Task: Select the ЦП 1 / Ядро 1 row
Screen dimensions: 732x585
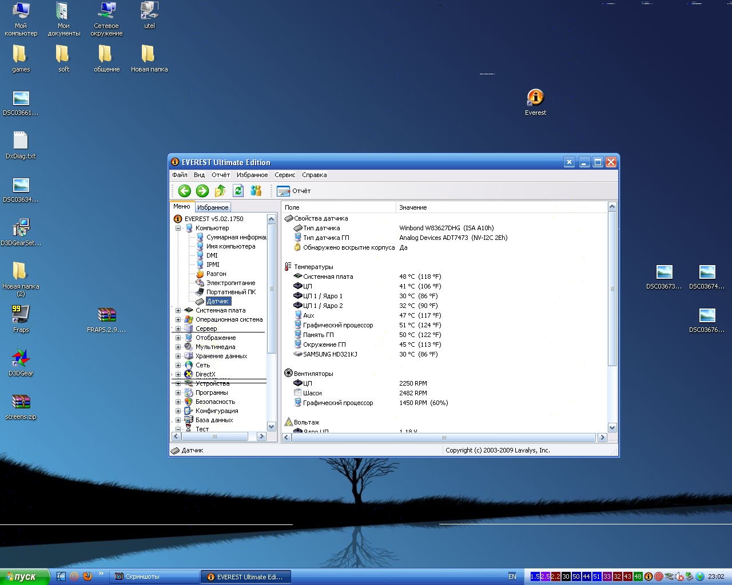Action: pyautogui.click(x=444, y=296)
